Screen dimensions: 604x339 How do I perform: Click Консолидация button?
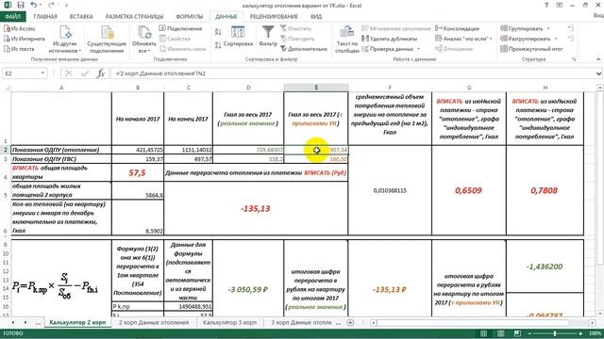(x=457, y=29)
